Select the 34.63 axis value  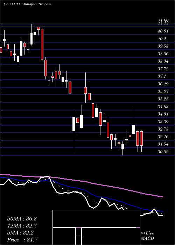pos(163,107)
